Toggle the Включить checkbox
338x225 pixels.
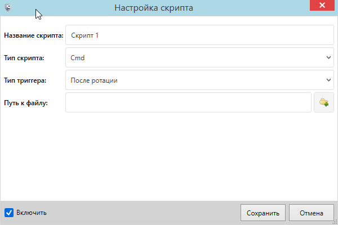[x=9, y=213]
